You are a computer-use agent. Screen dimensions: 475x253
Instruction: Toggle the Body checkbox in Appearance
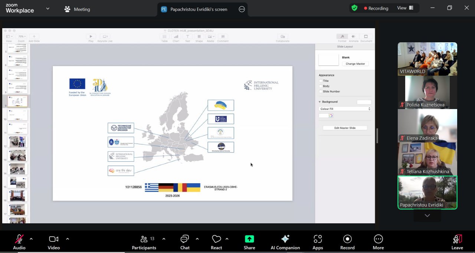[321, 86]
